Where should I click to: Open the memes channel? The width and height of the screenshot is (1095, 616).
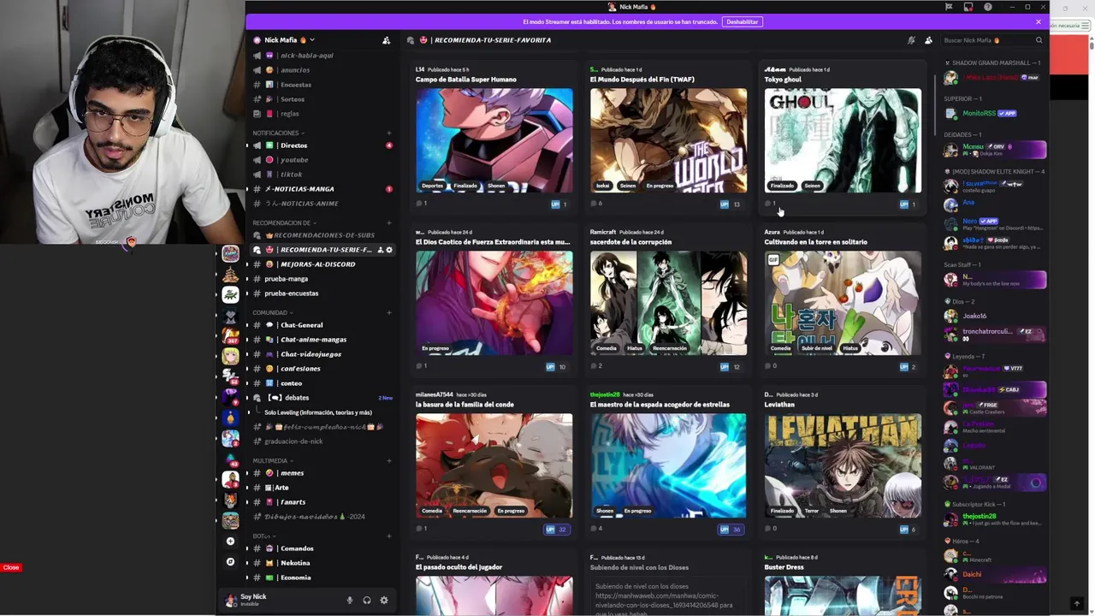[x=321, y=473]
